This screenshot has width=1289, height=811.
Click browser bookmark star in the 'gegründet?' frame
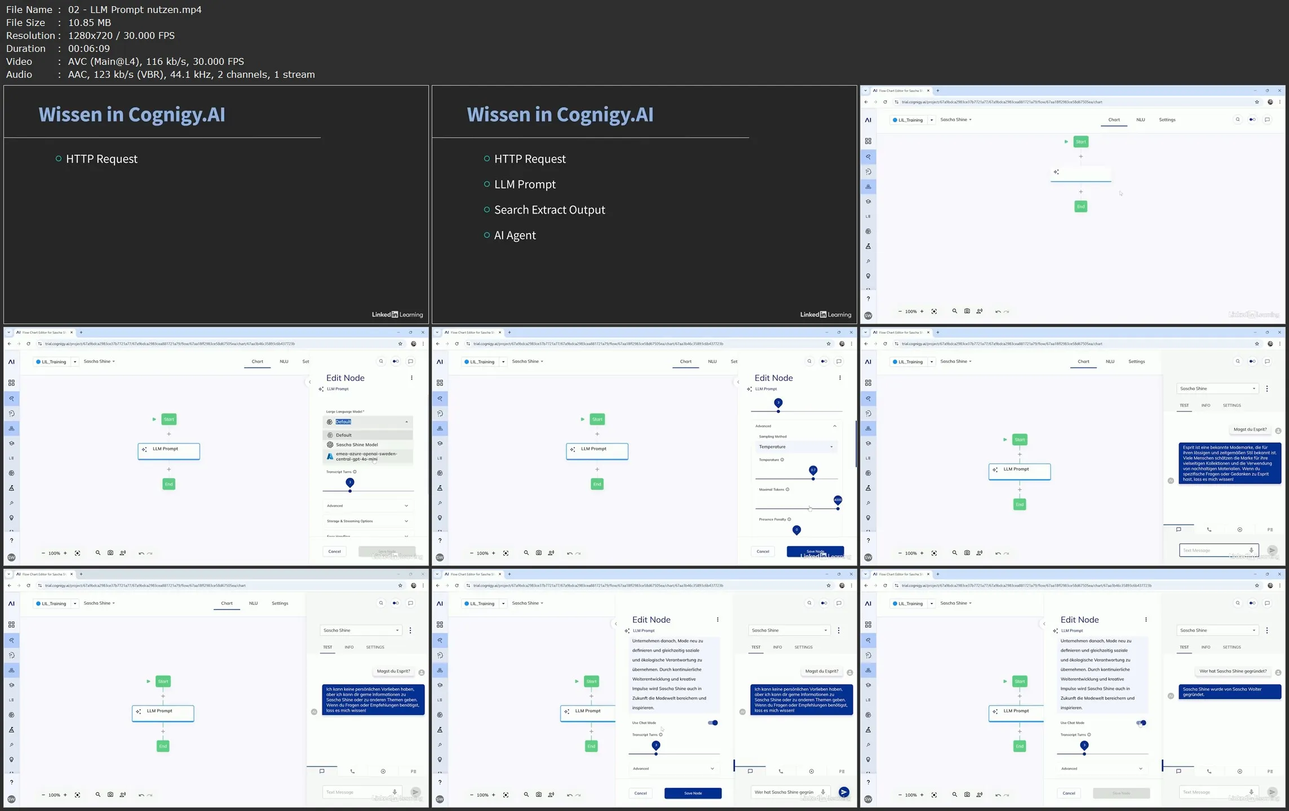click(1257, 586)
